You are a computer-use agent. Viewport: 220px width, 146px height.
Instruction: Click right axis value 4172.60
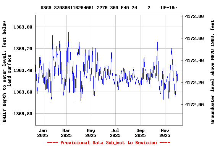tap(194, 38)
